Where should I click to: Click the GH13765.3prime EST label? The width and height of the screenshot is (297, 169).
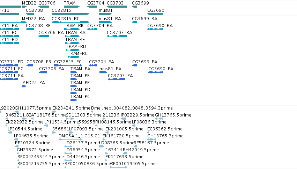click(x=165, y=136)
